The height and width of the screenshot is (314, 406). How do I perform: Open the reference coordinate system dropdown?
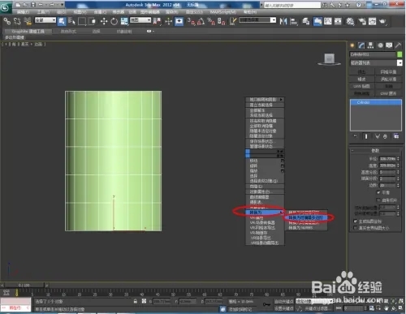(140, 20)
